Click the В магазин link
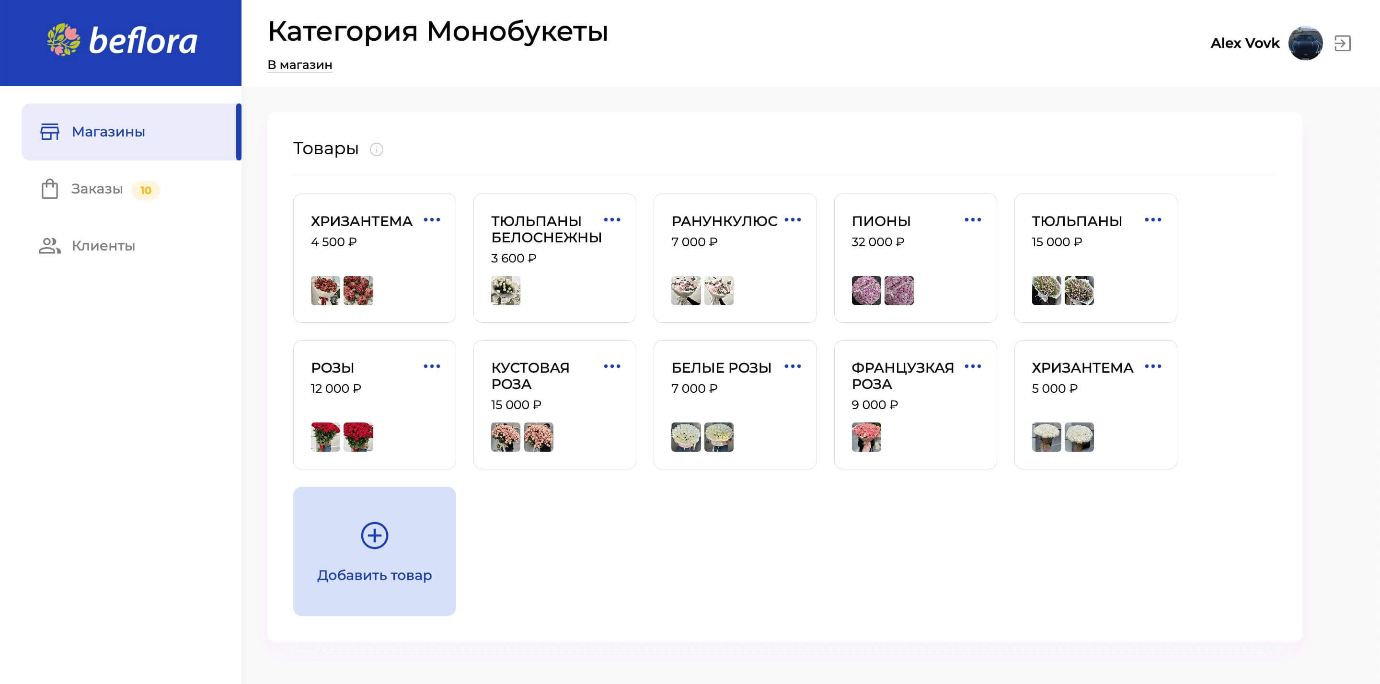The image size is (1380, 684). (300, 65)
